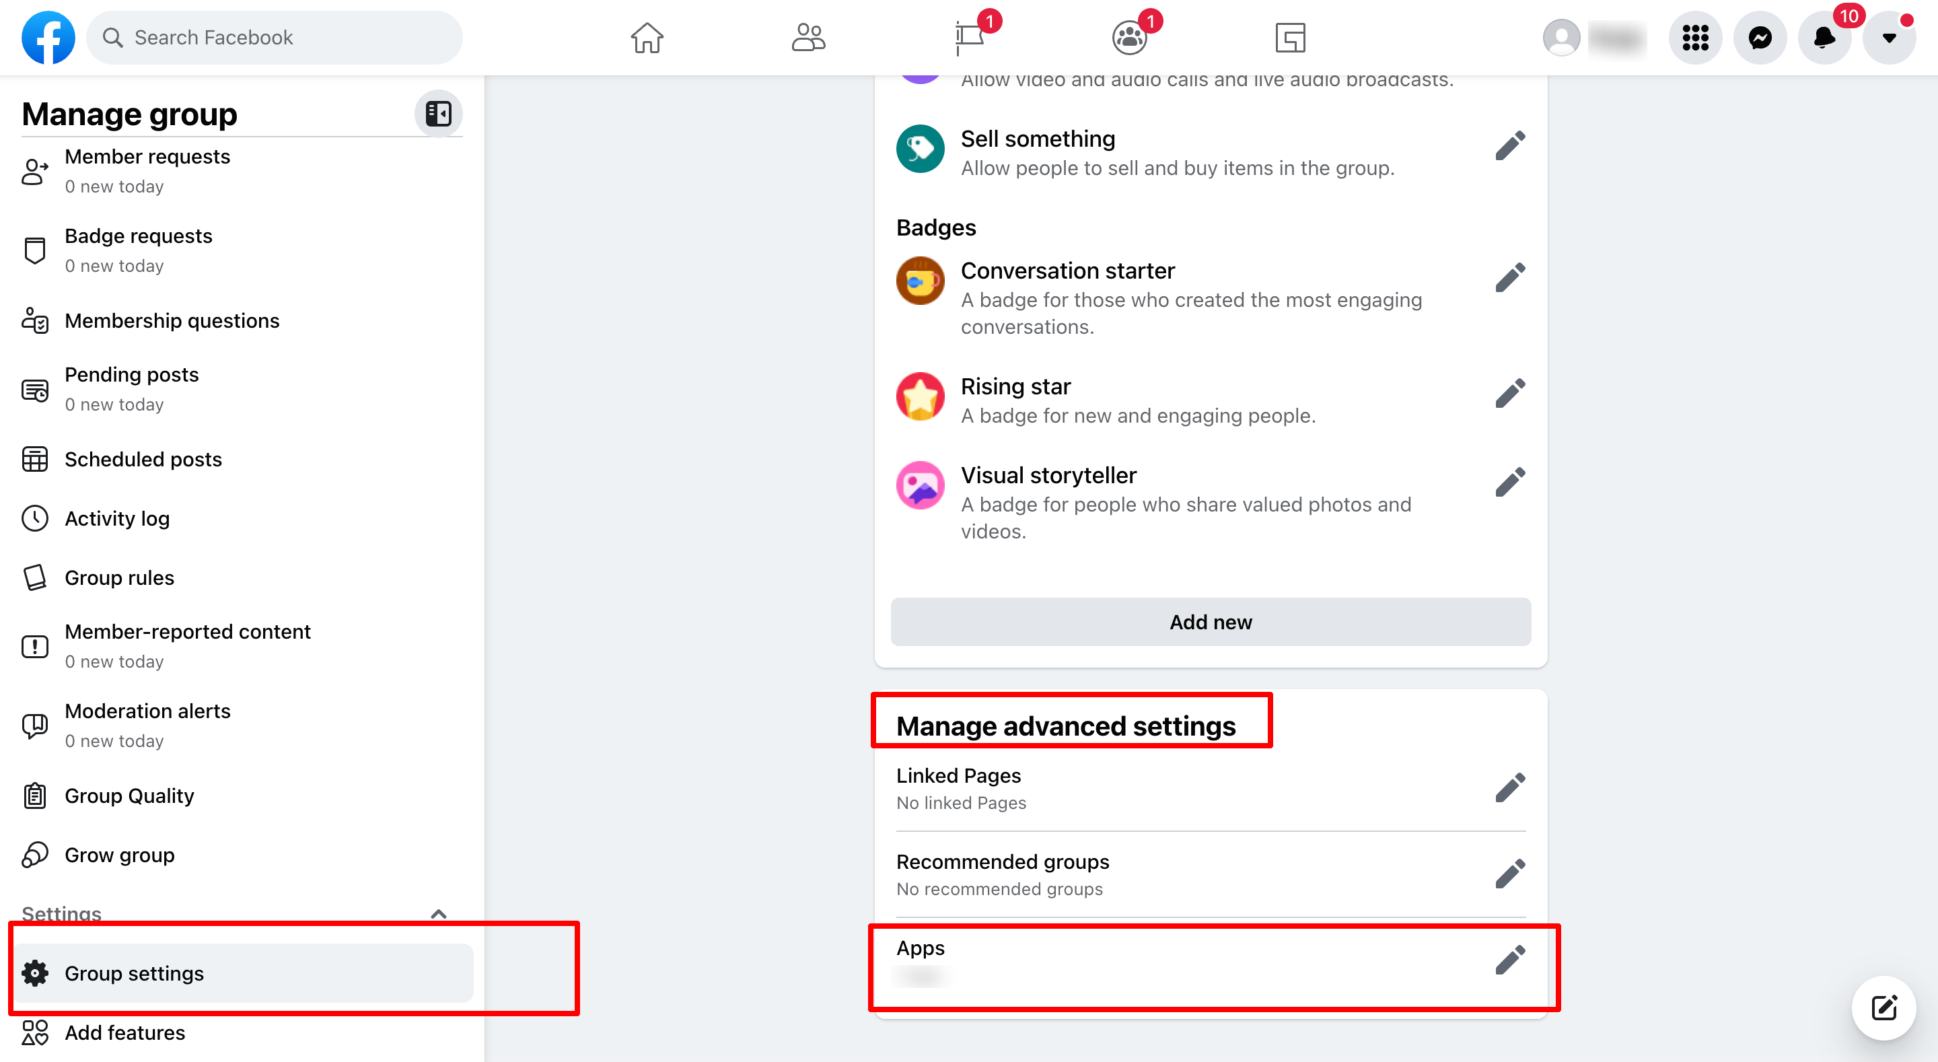Click the Add new button
The width and height of the screenshot is (1938, 1062).
(x=1210, y=622)
